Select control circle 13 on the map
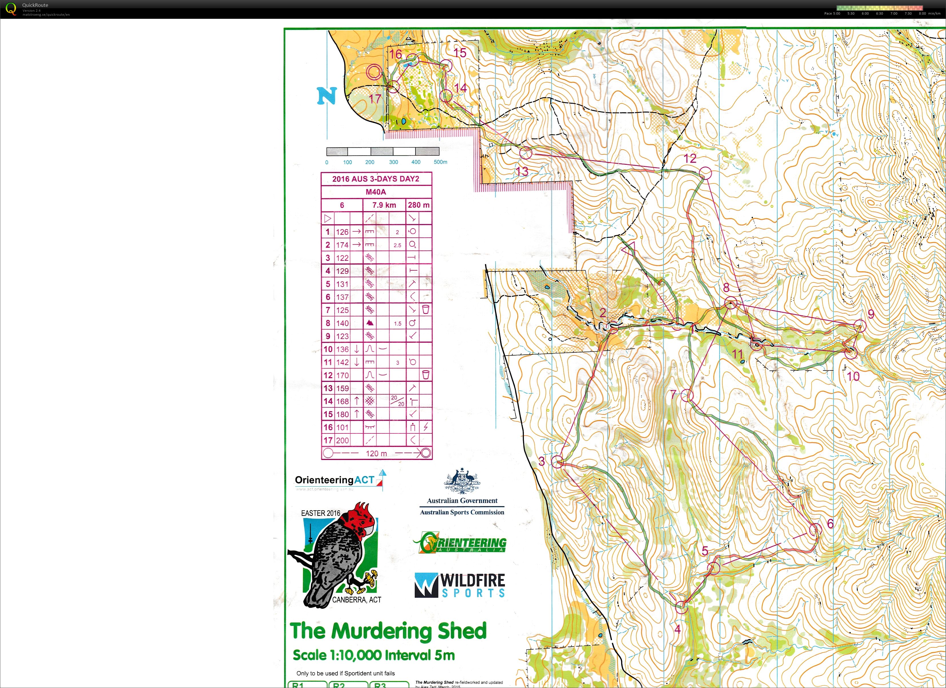 click(x=526, y=153)
